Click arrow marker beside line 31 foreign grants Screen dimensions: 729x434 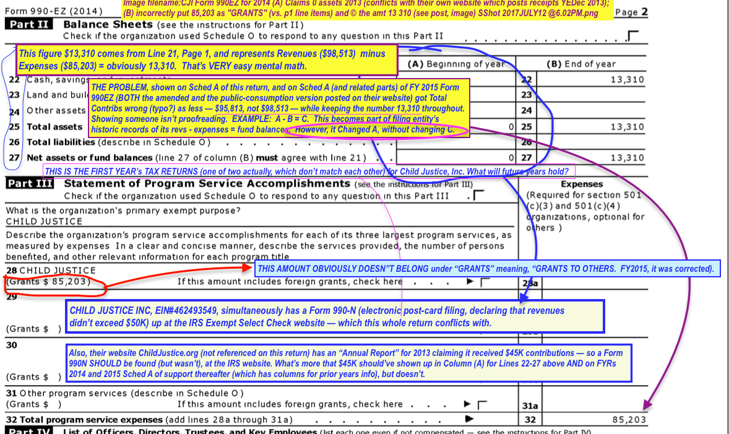coord(468,405)
